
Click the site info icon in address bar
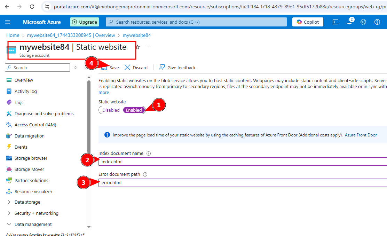pos(47,7)
